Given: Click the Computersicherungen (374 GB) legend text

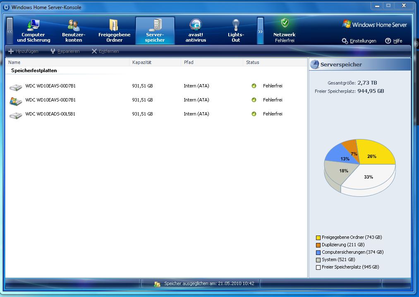Looking at the screenshot, I should 352,252.
